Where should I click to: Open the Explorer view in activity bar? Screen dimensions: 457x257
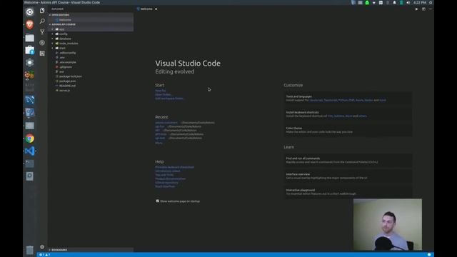42,11
